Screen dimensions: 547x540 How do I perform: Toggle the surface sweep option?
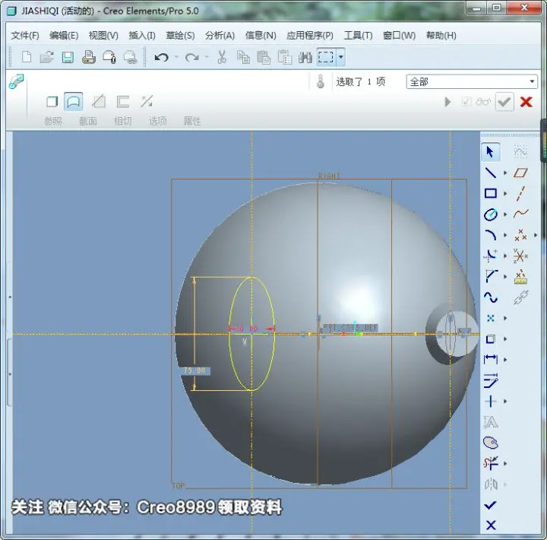pyautogui.click(x=73, y=102)
